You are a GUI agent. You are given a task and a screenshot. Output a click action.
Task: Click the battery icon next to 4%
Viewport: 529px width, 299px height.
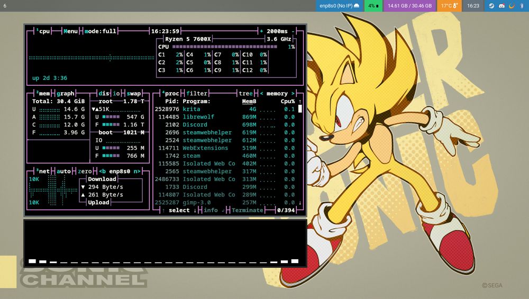click(x=377, y=6)
